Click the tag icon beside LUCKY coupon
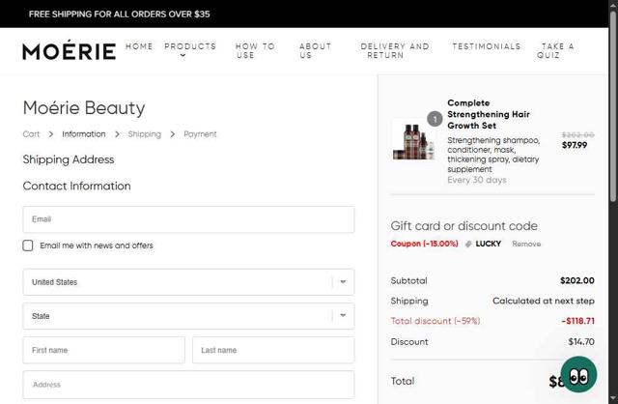The image size is (618, 404). pyautogui.click(x=468, y=245)
